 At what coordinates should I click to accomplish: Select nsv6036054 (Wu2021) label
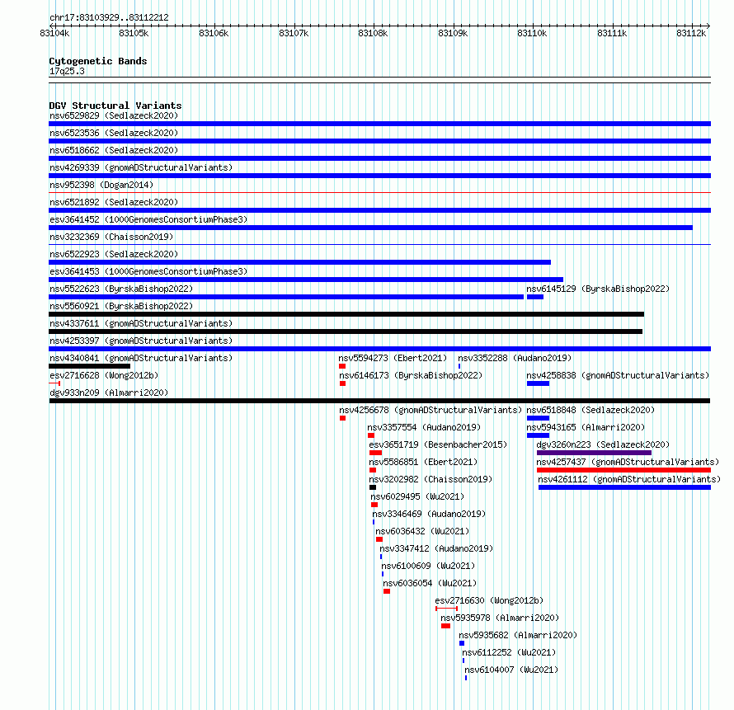[430, 583]
